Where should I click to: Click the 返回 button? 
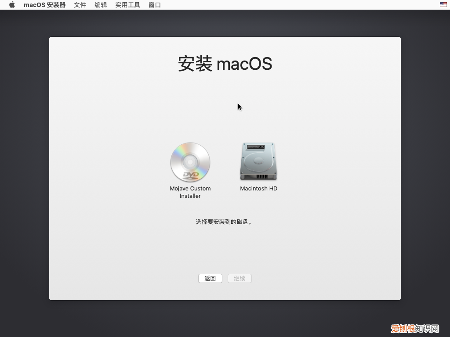(x=210, y=278)
